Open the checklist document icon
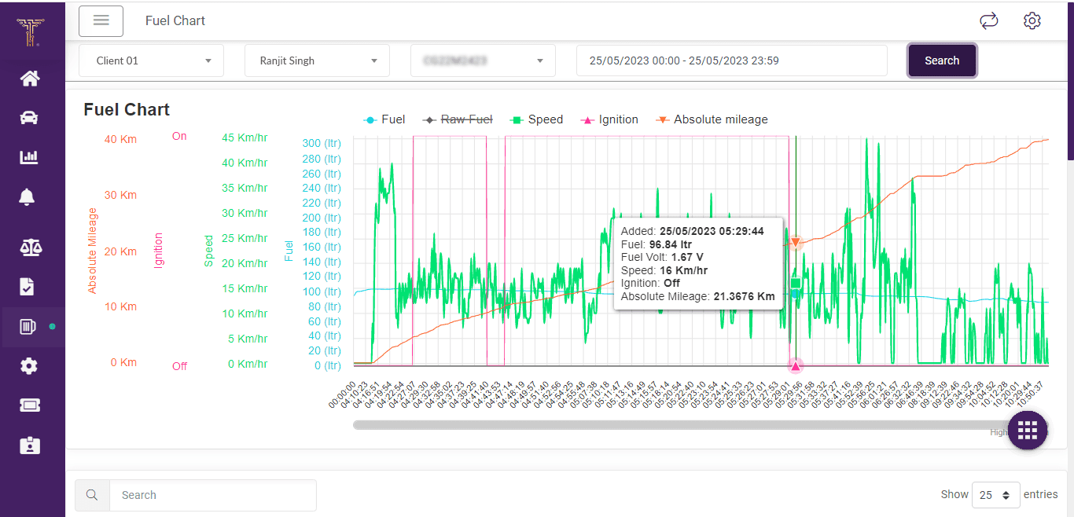The image size is (1074, 517). pyautogui.click(x=27, y=287)
